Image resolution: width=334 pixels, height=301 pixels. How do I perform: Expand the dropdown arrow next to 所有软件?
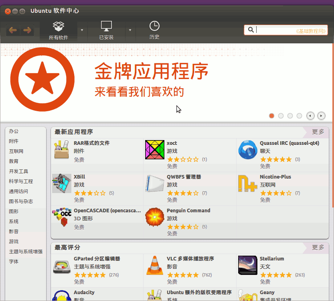click(x=82, y=30)
